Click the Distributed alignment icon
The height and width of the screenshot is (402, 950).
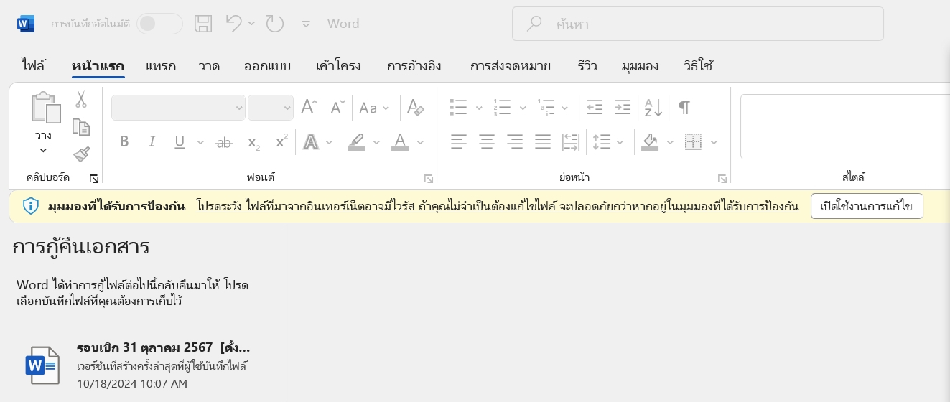tap(571, 142)
